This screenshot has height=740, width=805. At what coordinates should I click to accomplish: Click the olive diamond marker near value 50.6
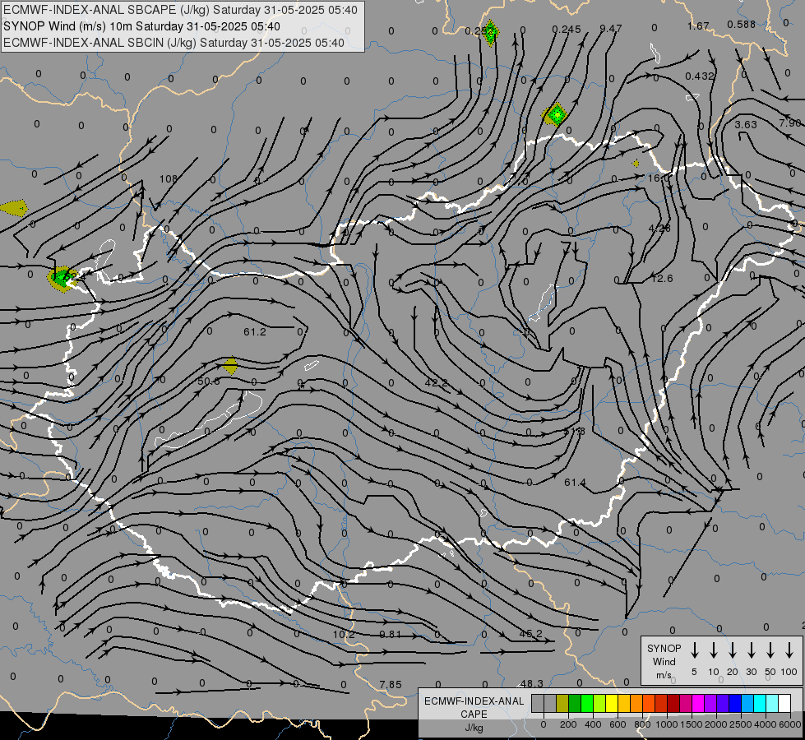coord(230,366)
